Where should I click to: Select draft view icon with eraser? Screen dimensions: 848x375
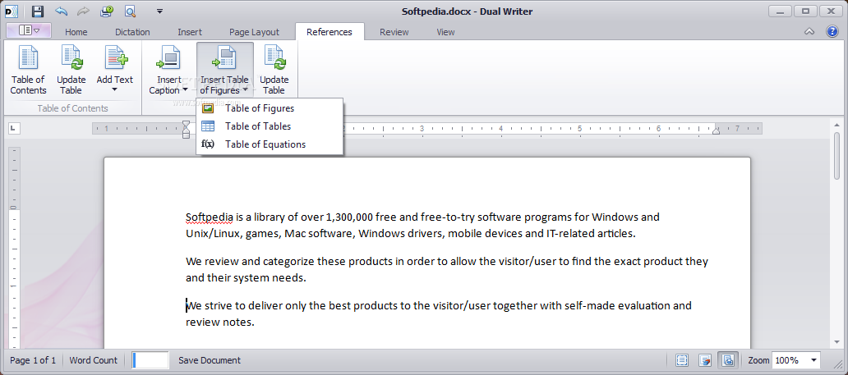click(x=704, y=360)
